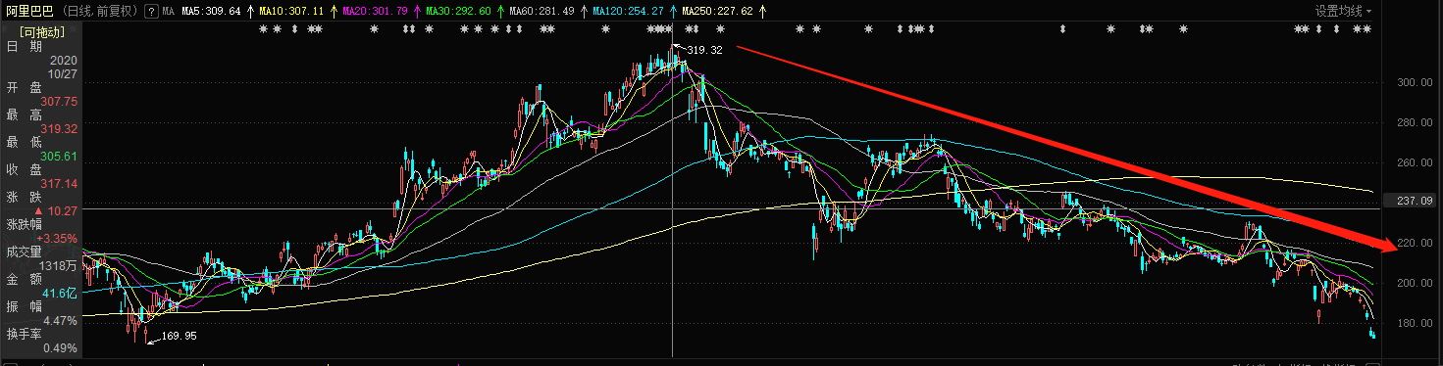Click the 成交量 row label
This screenshot has height=366, width=1443.
pyautogui.click(x=25, y=252)
